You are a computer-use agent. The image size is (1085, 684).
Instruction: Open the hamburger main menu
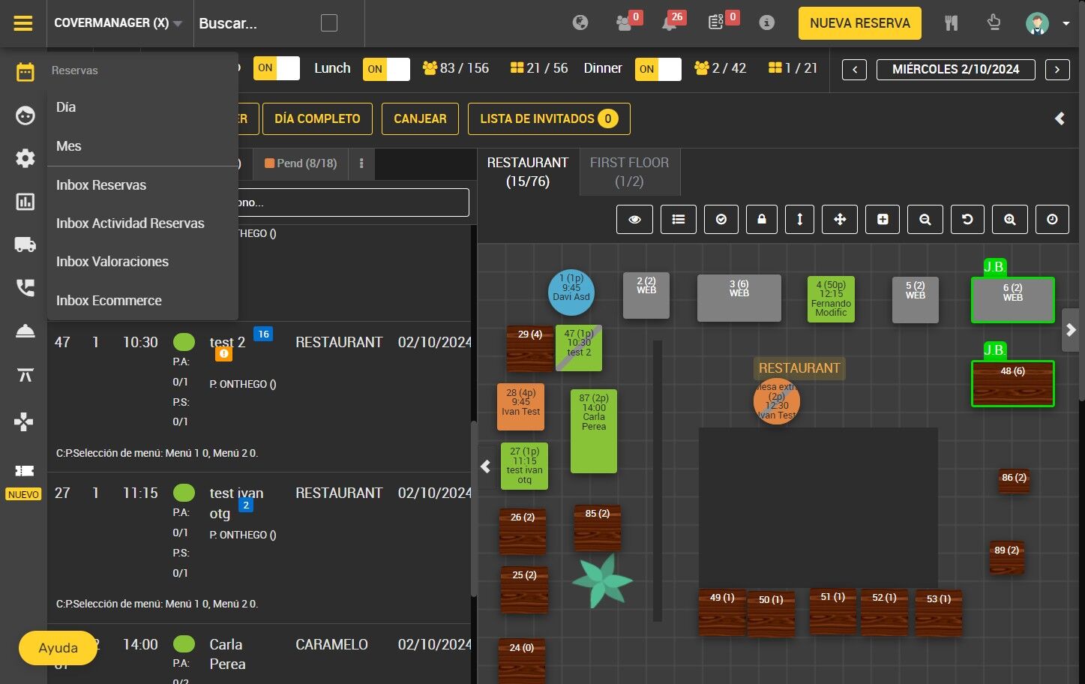23,23
